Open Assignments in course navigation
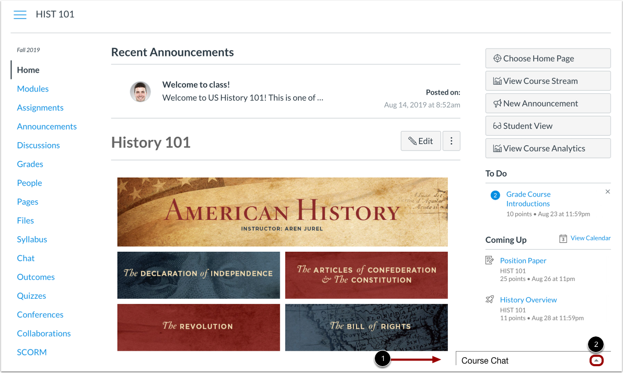 (40, 108)
